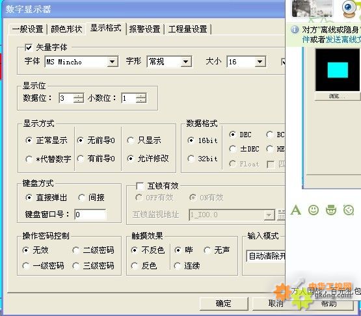361x316 pixels.
Task: Click the info icon next to offline notice
Action: click(x=295, y=29)
